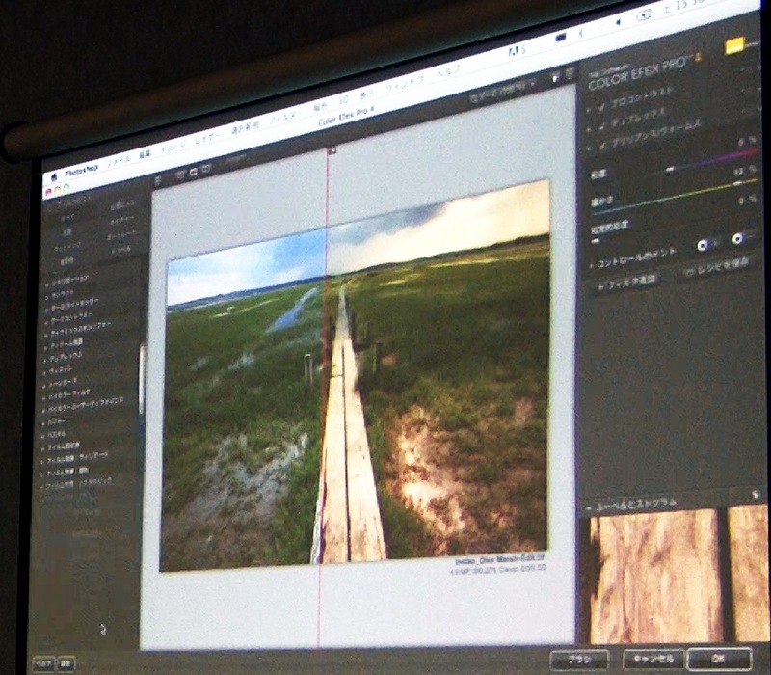Toggle the filter list panel icon
The width and height of the screenshot is (771, 675).
coord(158,181)
